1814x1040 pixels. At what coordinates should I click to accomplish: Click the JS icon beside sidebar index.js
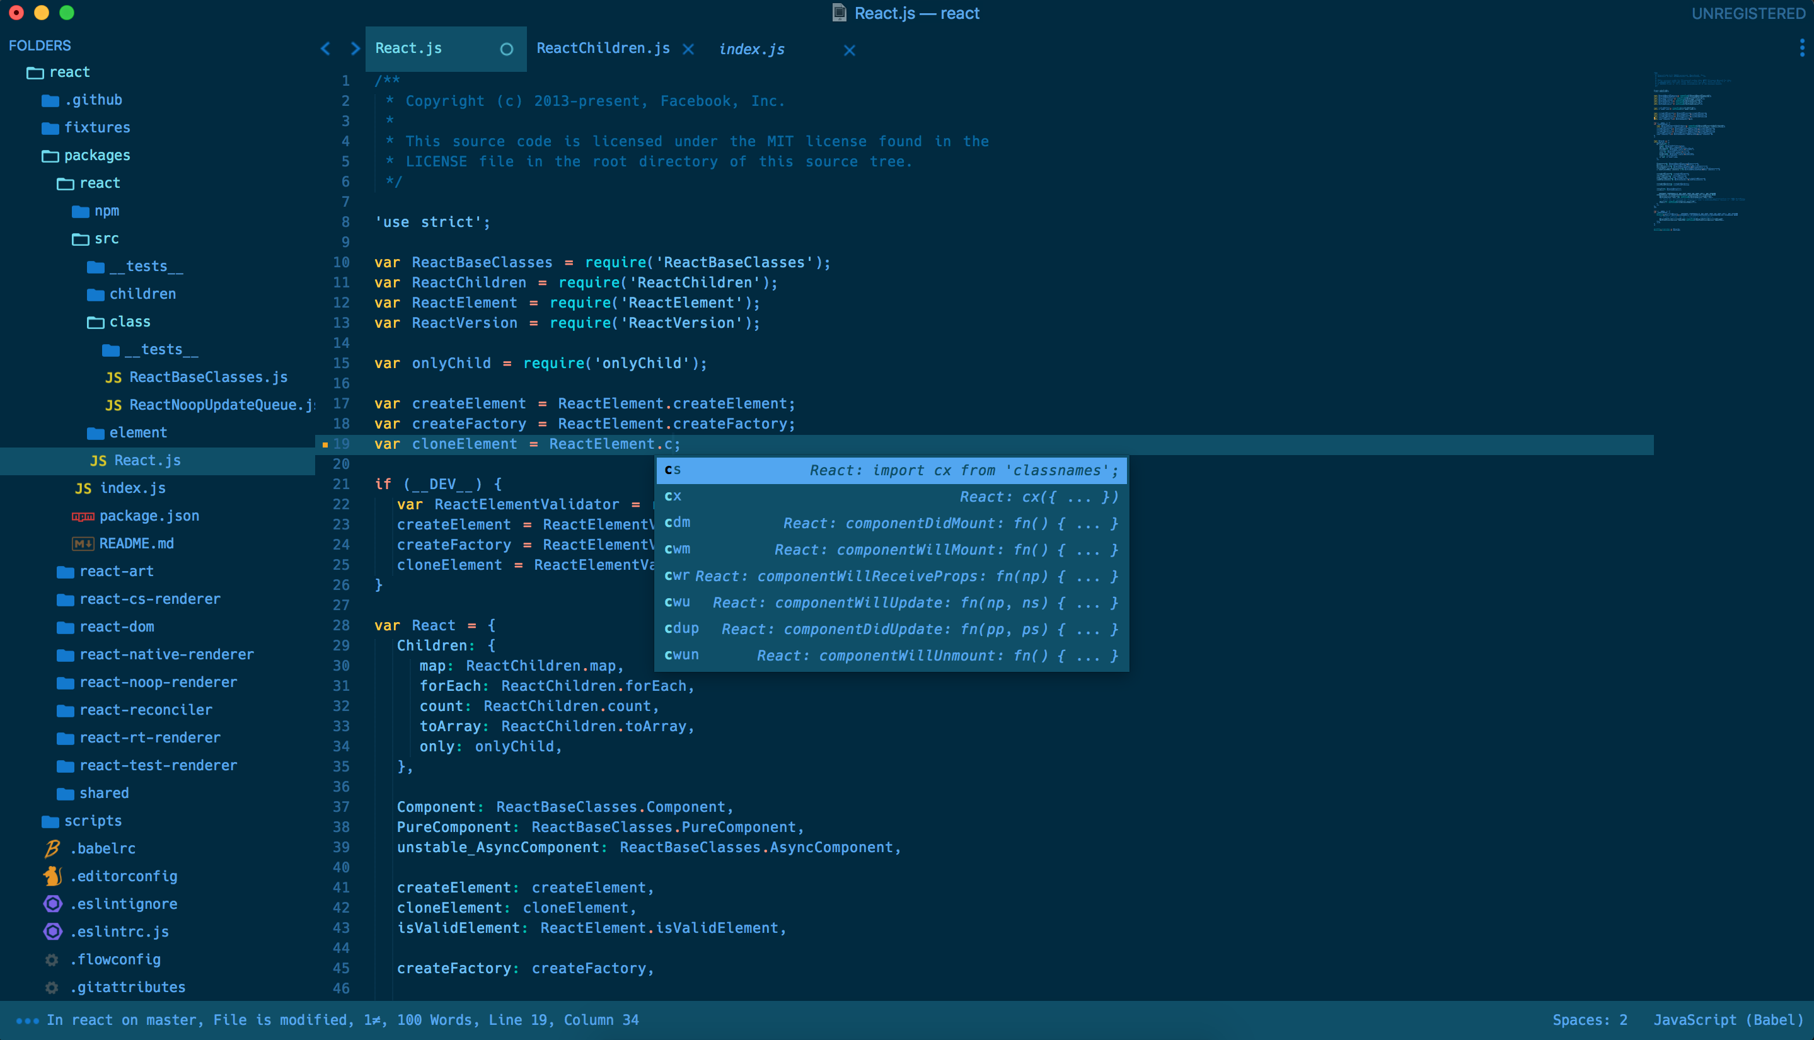tap(83, 488)
